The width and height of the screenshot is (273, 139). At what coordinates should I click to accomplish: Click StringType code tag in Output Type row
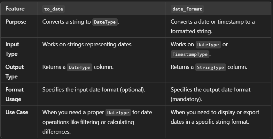[x=211, y=68]
